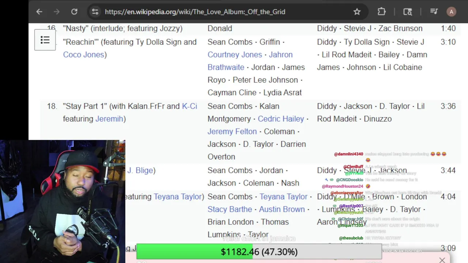
Task: Click the donation goal progress bar
Action: pos(259,252)
